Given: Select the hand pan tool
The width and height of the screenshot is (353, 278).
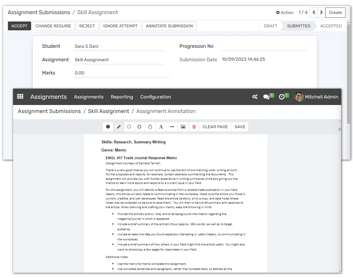Looking at the screenshot, I should coord(150,127).
